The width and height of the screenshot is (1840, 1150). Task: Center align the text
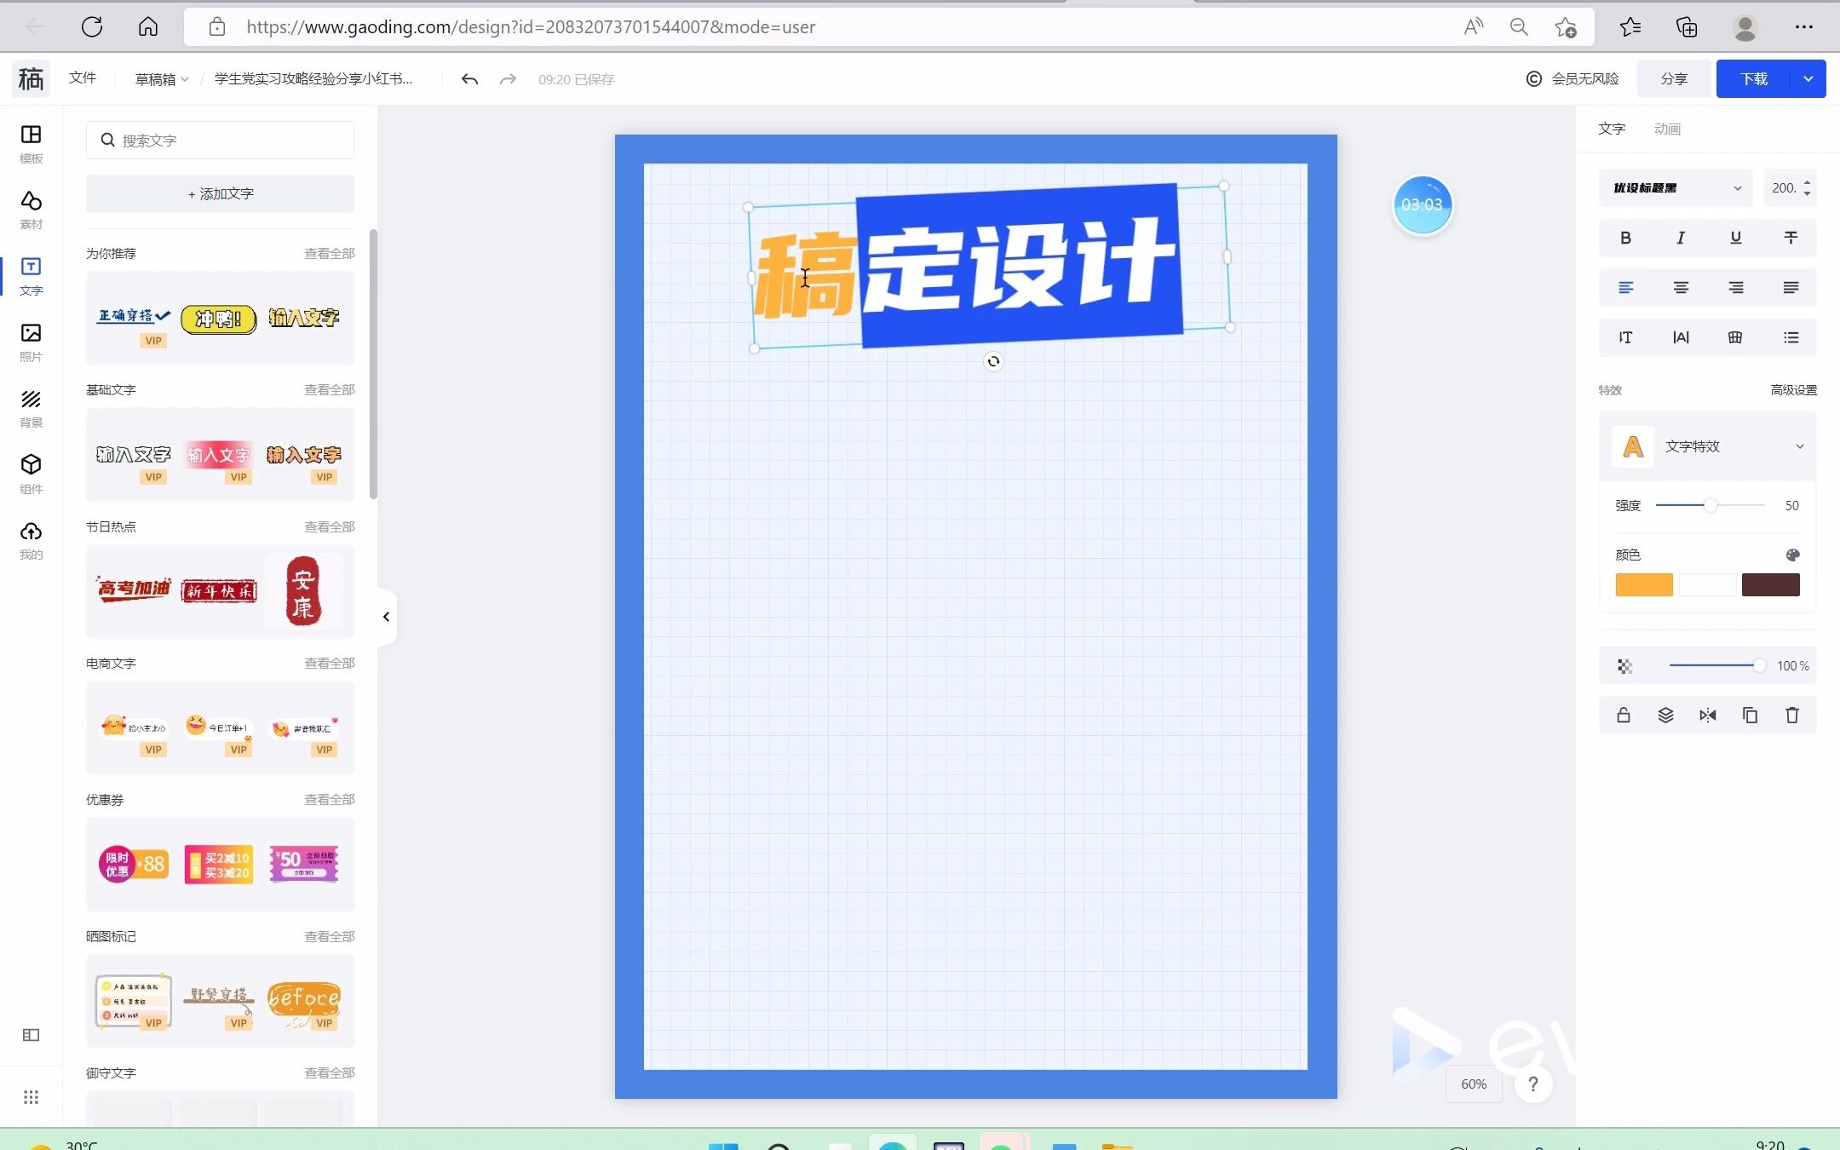coord(1681,288)
